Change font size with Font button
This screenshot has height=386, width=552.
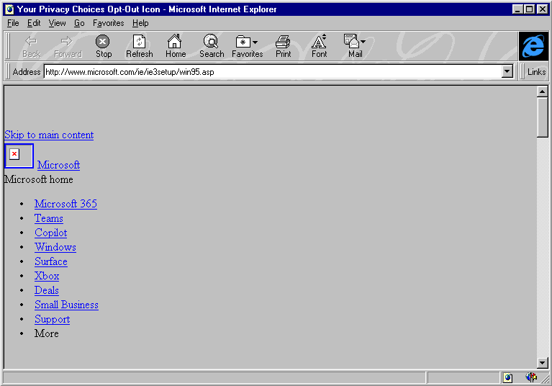320,47
